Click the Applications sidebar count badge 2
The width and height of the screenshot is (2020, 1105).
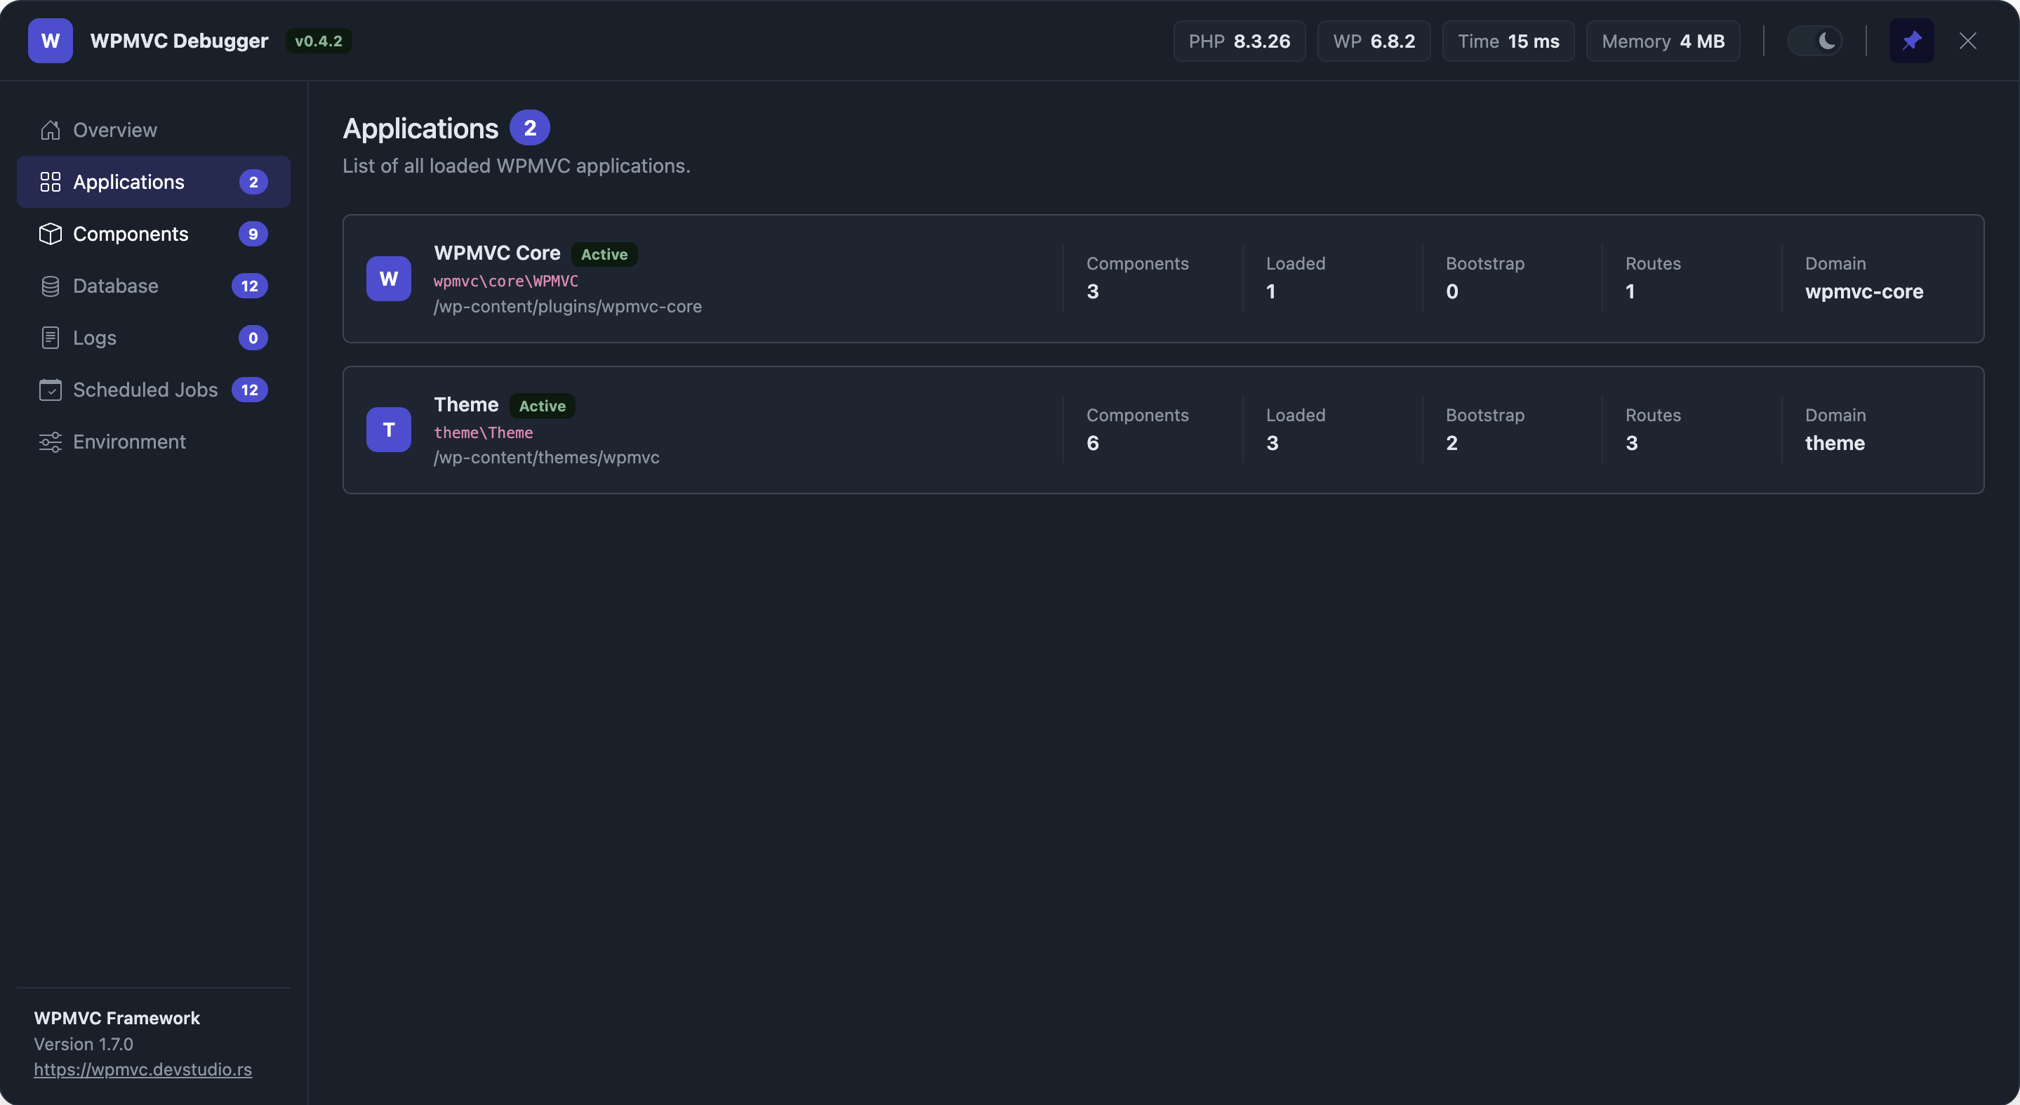[253, 182]
